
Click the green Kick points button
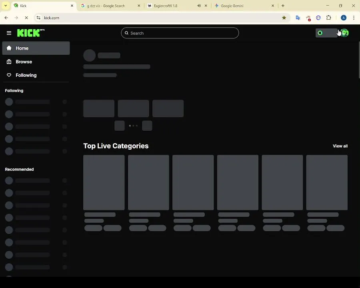pos(326,33)
